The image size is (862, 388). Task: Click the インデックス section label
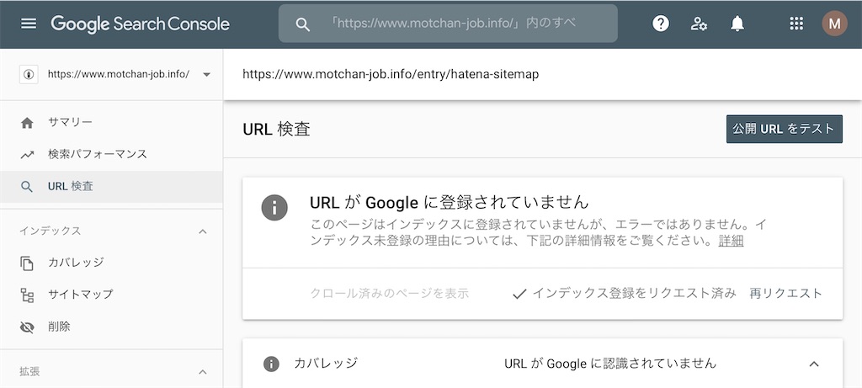pyautogui.click(x=50, y=231)
